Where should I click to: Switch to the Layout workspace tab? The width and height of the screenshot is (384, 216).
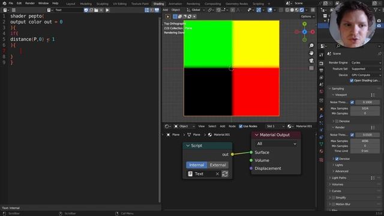click(x=71, y=4)
